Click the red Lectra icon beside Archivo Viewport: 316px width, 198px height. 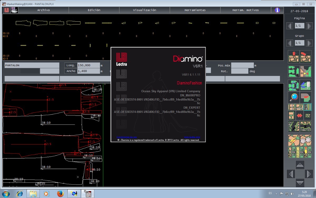point(7,10)
